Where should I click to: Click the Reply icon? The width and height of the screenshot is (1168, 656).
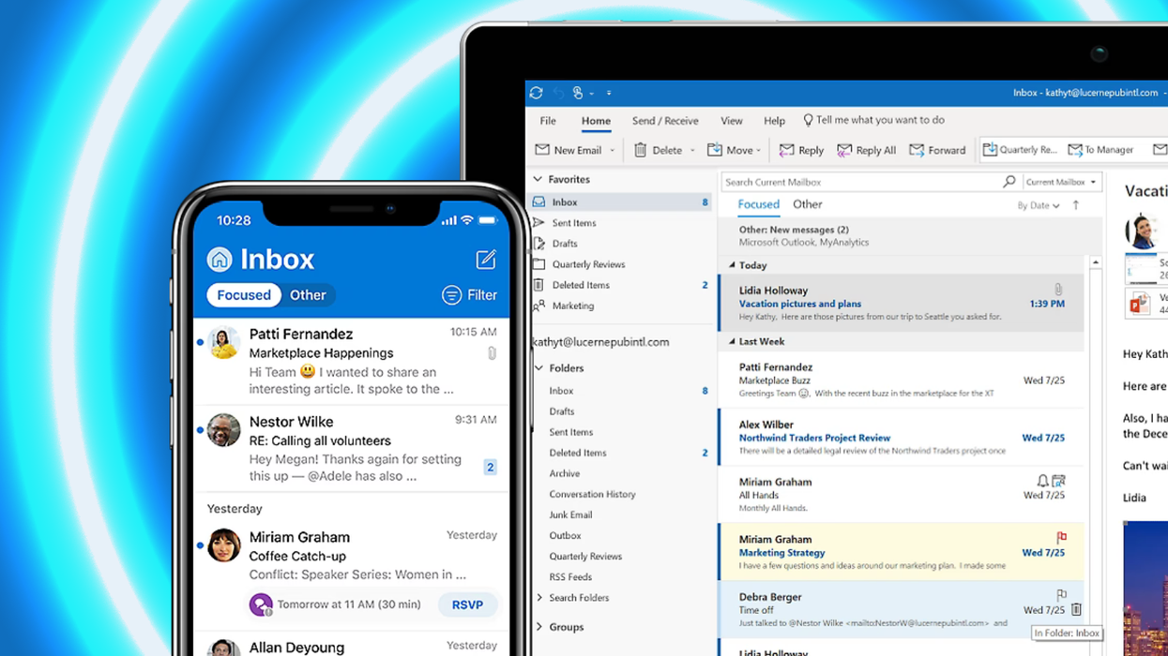788,149
